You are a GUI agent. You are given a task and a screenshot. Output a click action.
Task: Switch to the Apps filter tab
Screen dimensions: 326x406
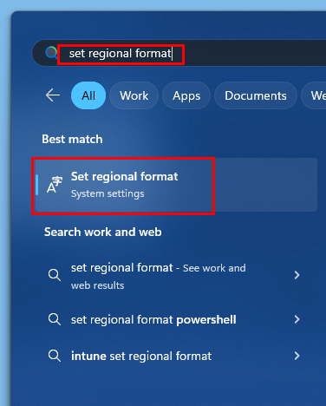(x=186, y=95)
